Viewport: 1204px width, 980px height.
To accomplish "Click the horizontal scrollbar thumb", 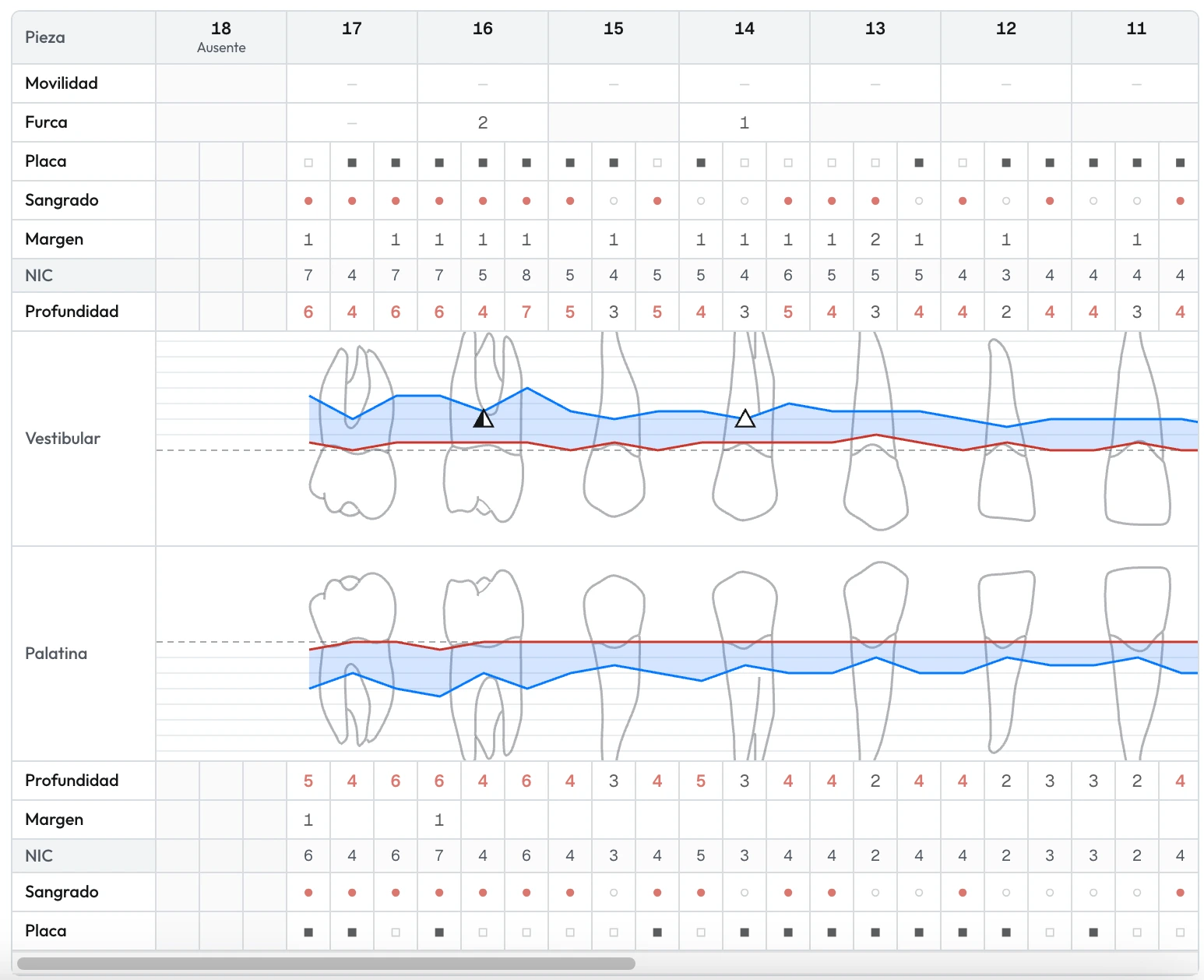I will point(326,964).
